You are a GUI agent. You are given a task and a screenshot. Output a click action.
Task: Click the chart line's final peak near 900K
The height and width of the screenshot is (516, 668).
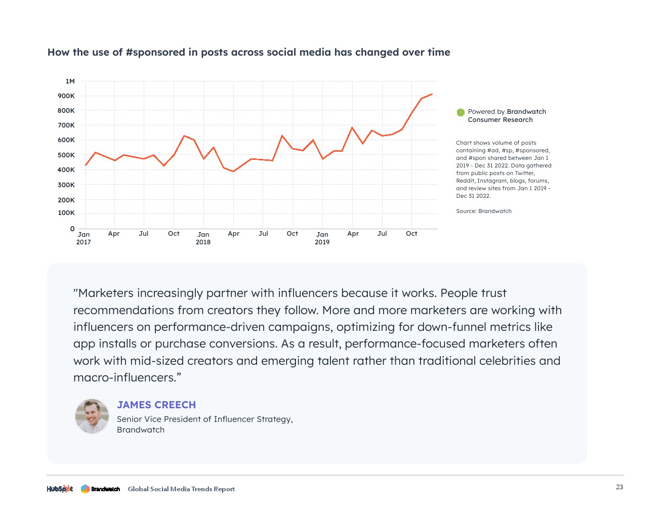point(432,94)
